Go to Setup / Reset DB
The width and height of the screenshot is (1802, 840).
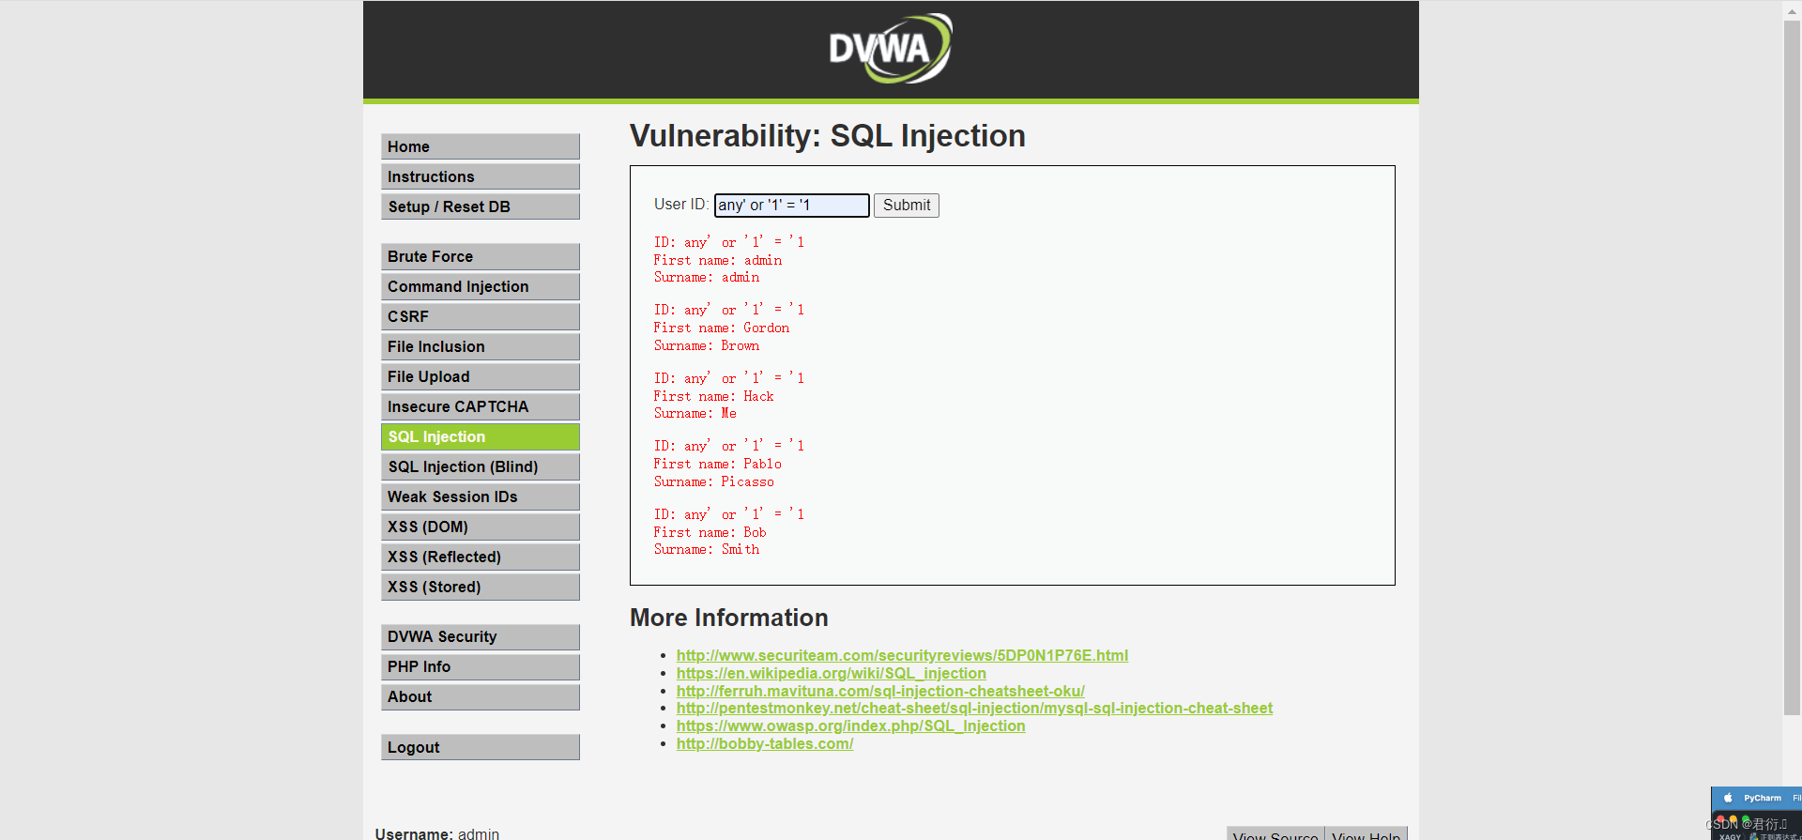pyautogui.click(x=480, y=206)
